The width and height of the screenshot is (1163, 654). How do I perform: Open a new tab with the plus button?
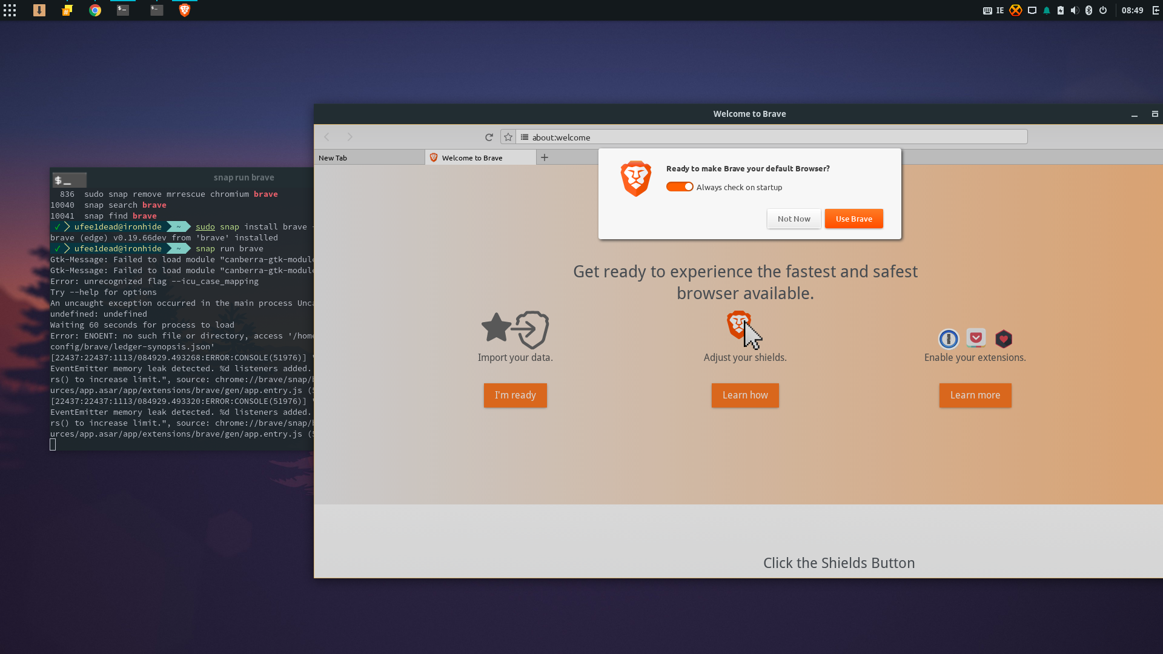click(x=545, y=157)
